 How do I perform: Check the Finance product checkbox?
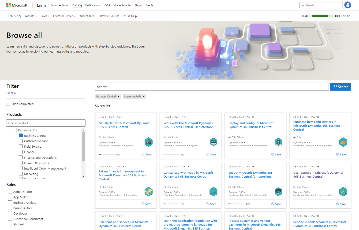point(21,152)
